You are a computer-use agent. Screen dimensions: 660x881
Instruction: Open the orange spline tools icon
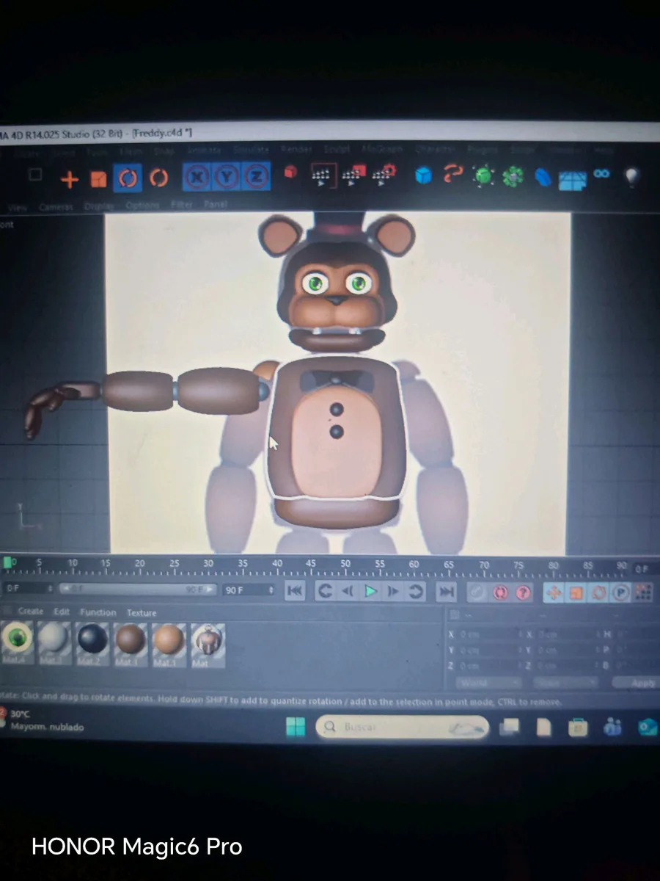[453, 175]
